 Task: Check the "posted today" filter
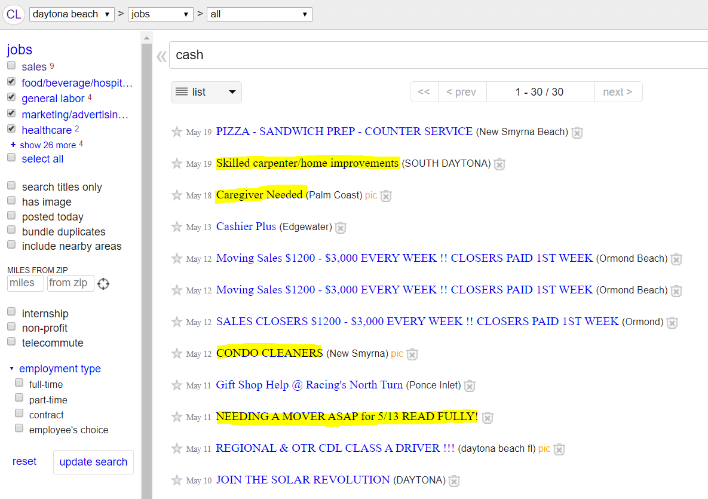tap(11, 216)
